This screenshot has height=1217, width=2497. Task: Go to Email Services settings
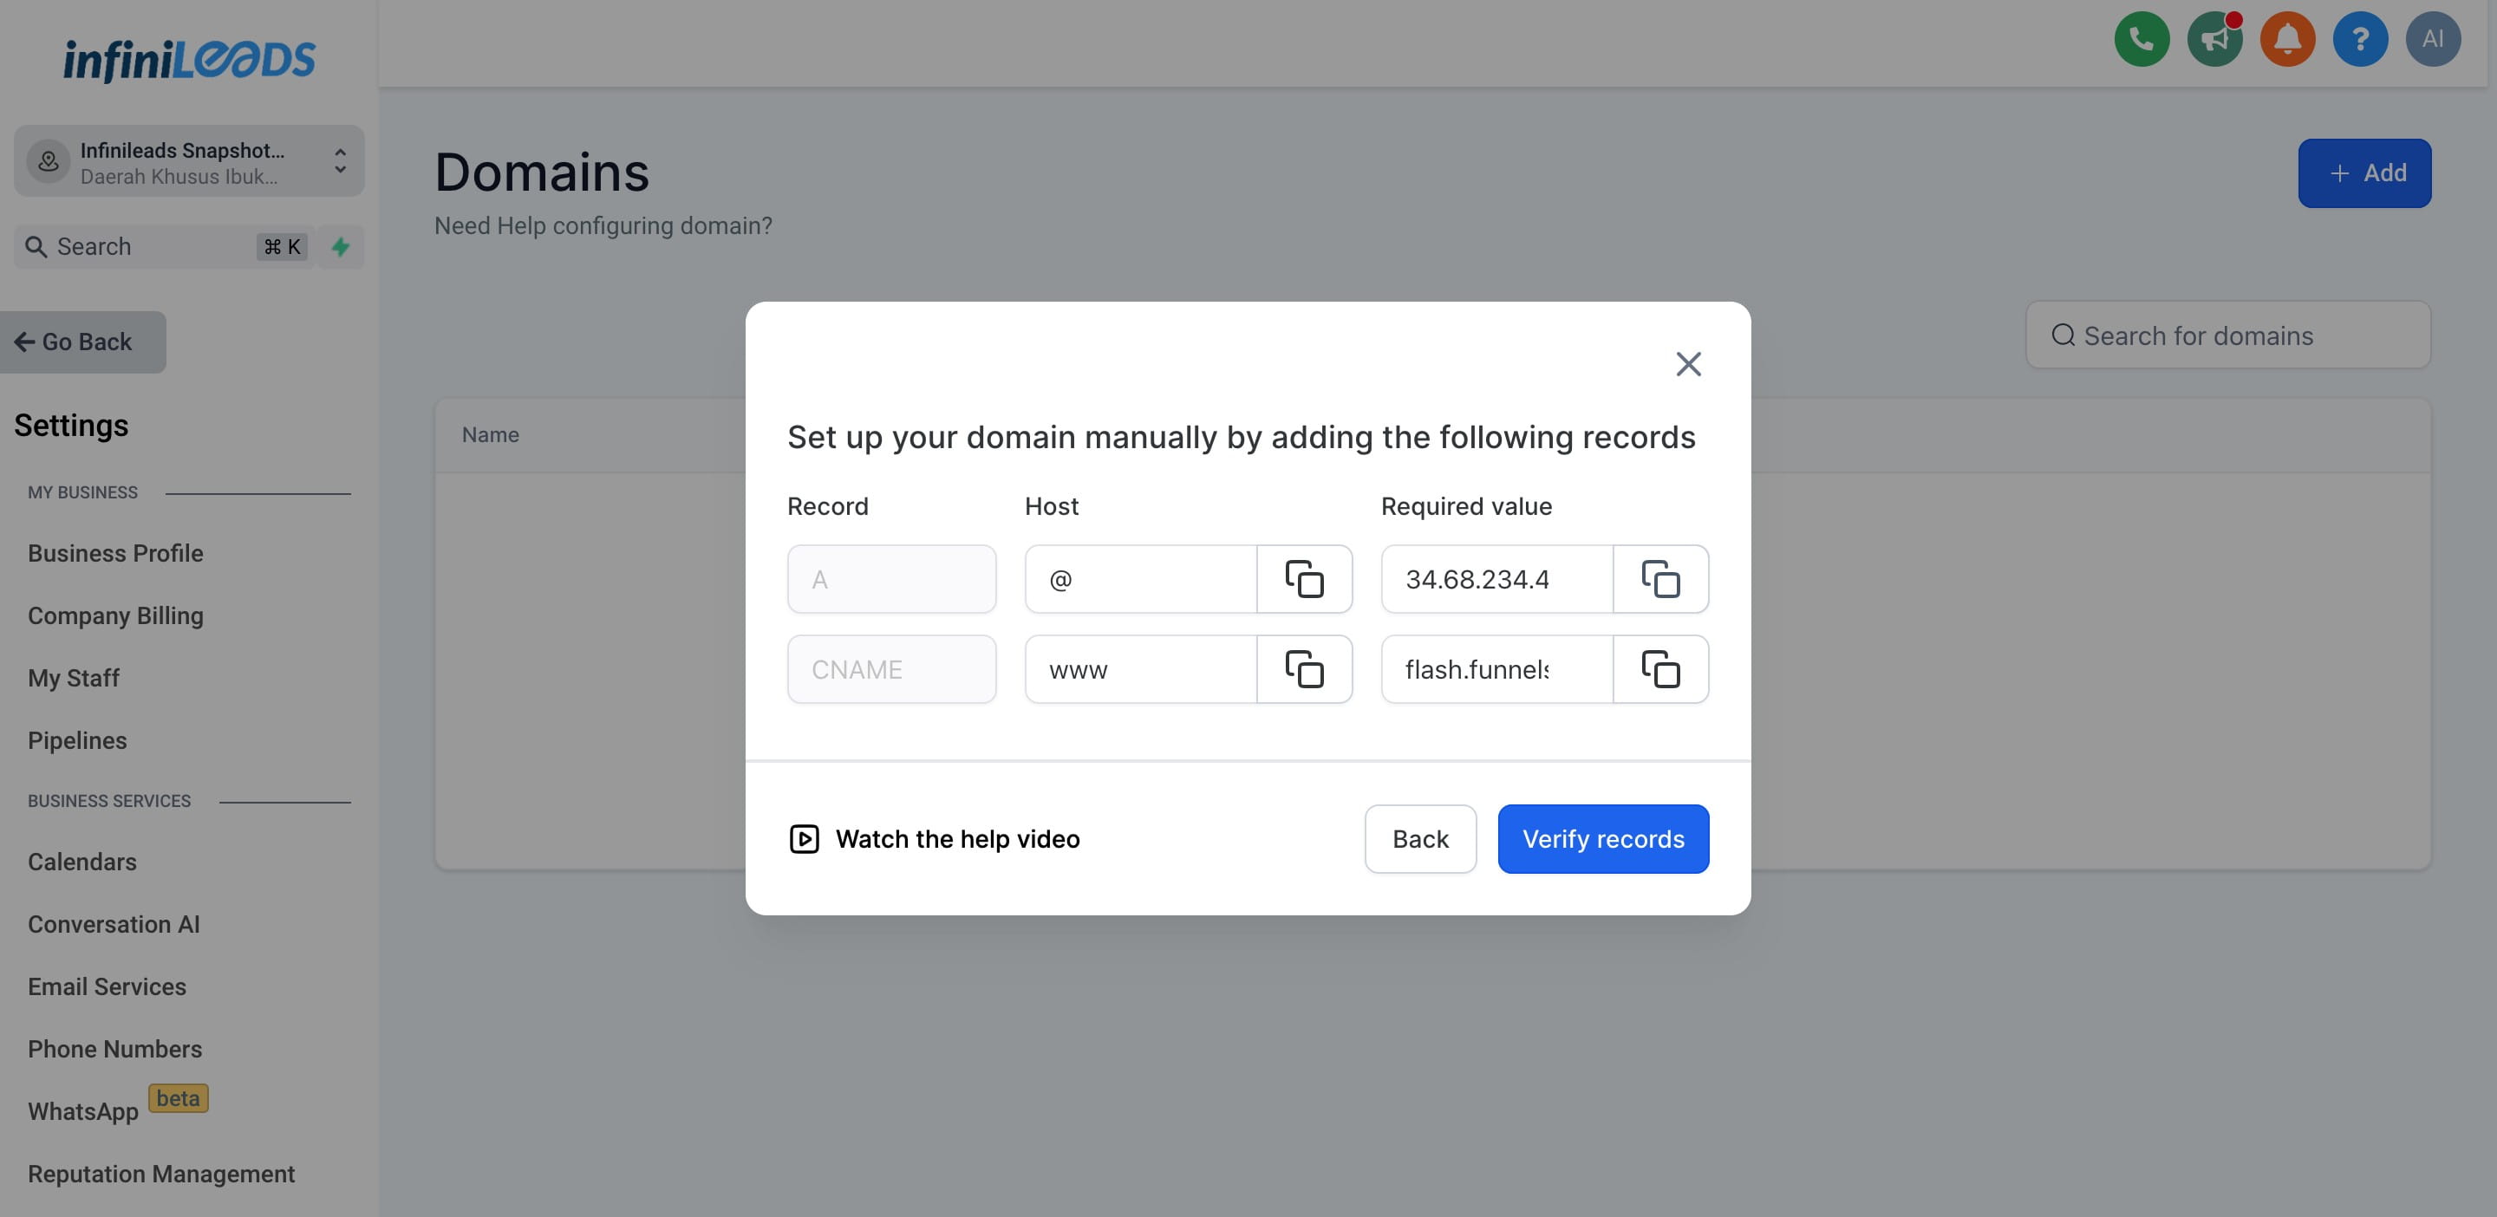(107, 986)
